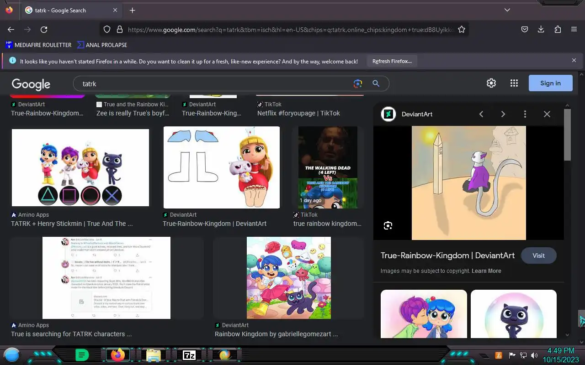The image size is (585, 365).
Task: Open the large cat-by-obelisk preview image
Action: click(469, 183)
